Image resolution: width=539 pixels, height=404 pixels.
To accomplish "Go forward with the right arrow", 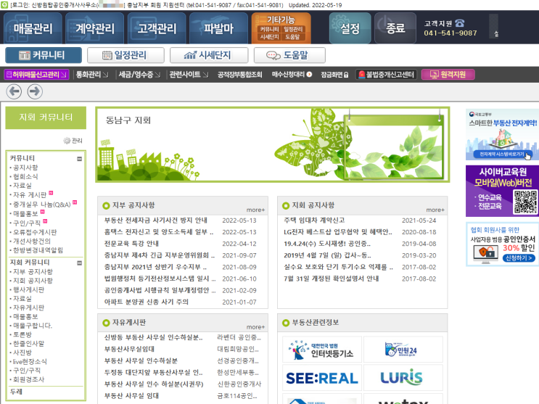I will 35,91.
